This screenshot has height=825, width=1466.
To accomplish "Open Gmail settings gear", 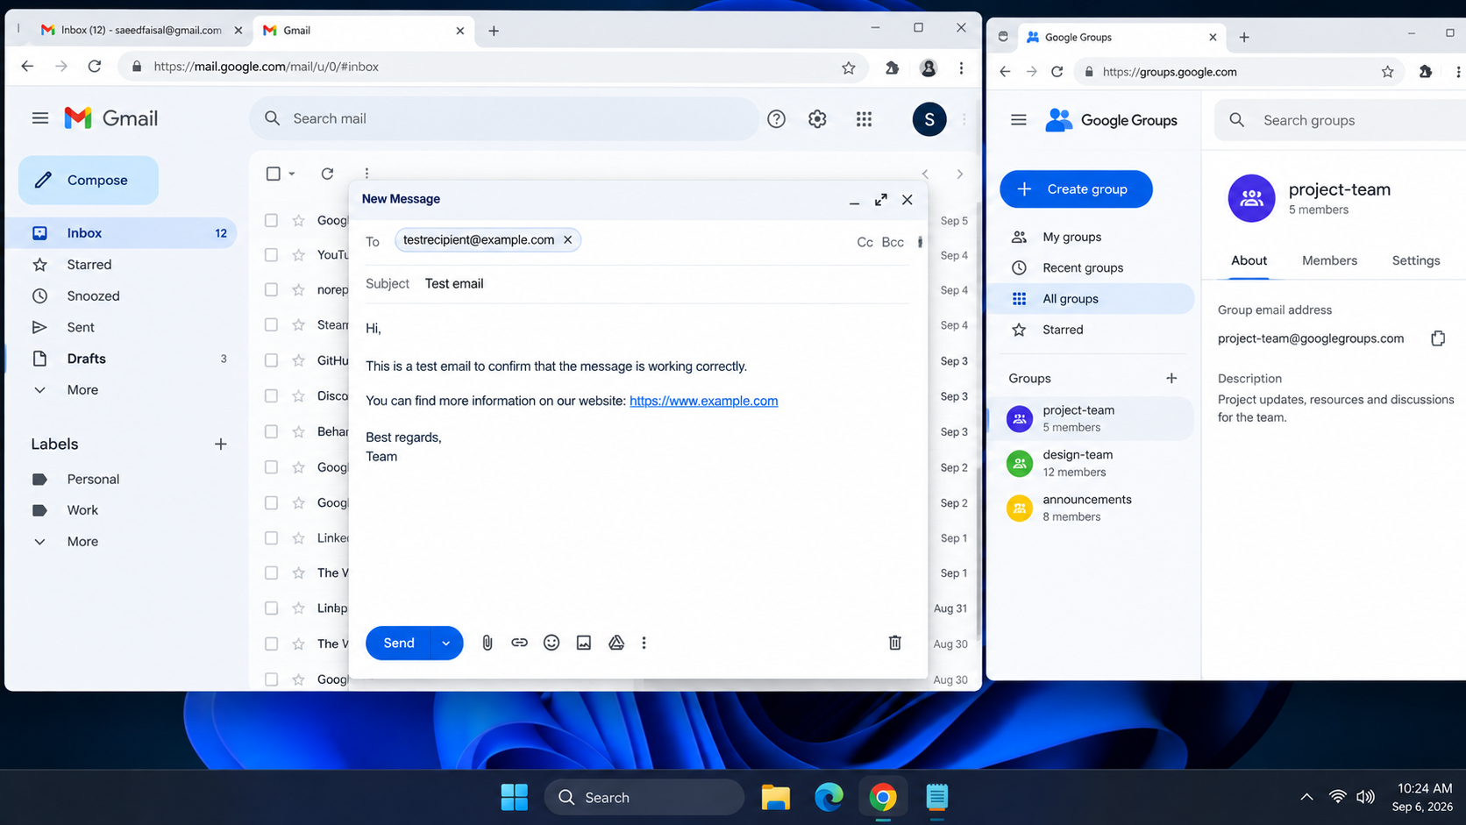I will point(817,118).
